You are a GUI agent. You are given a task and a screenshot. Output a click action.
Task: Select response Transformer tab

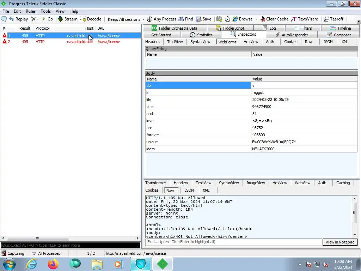(x=155, y=183)
